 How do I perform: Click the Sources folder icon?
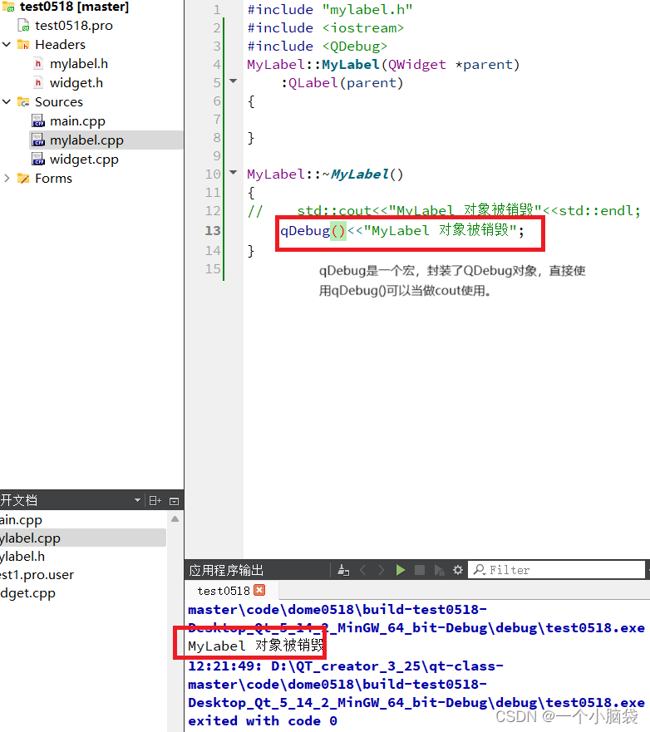[23, 101]
